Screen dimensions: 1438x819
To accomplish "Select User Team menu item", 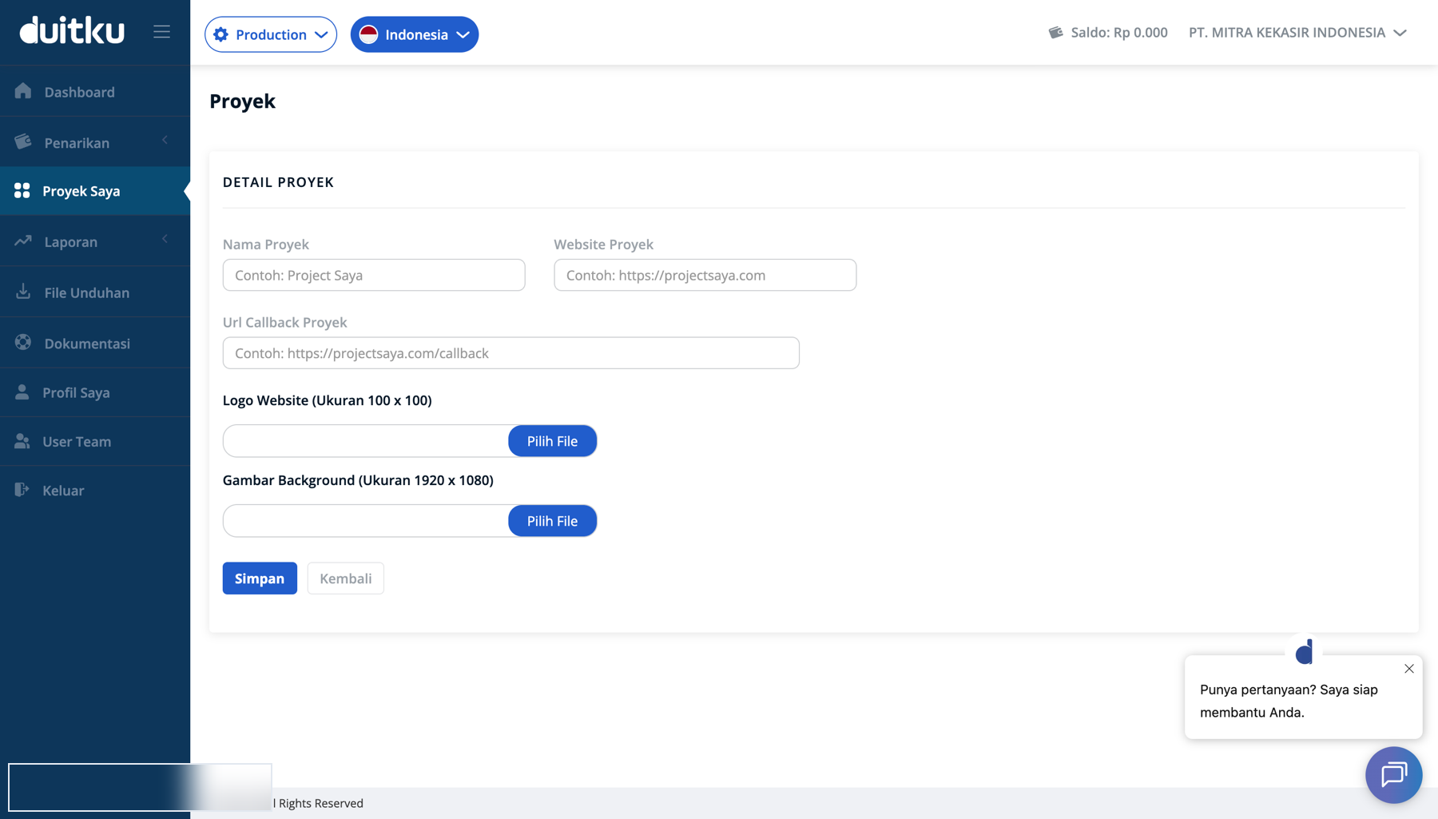I will pos(95,441).
